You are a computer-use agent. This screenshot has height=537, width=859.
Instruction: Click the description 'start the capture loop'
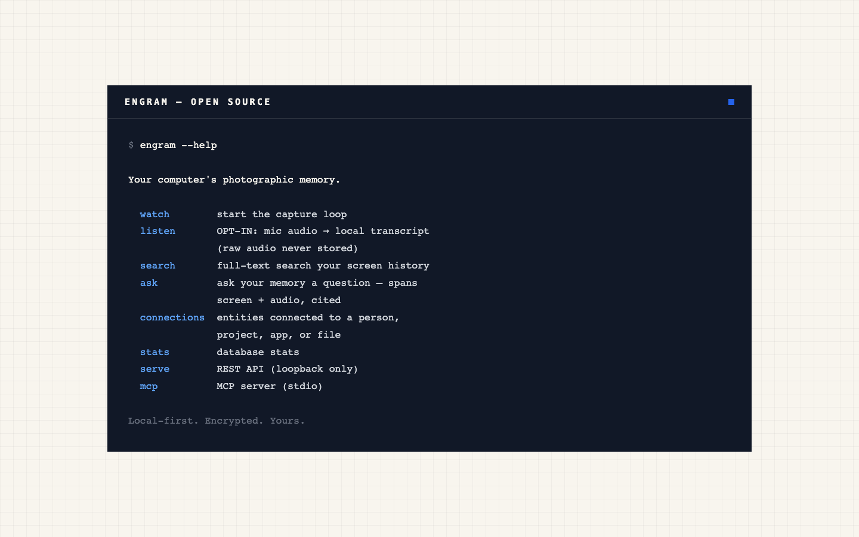pos(282,214)
